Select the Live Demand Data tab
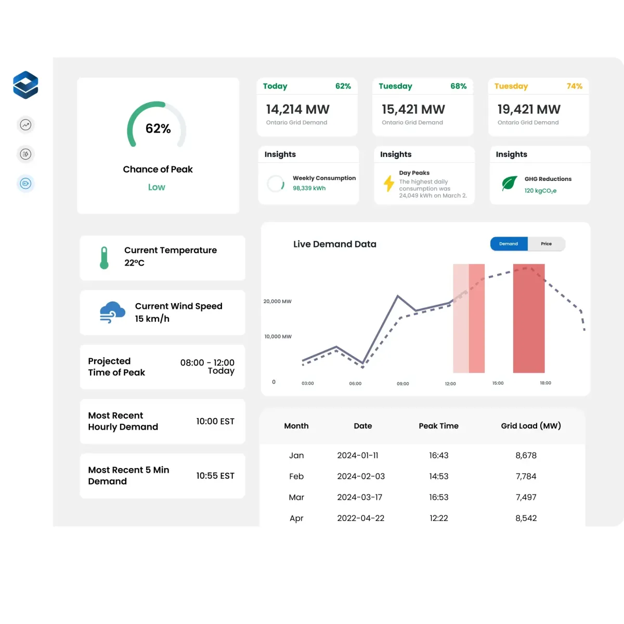This screenshot has height=624, width=624. click(x=334, y=244)
